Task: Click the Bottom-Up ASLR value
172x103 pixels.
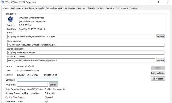Action: 50,93
